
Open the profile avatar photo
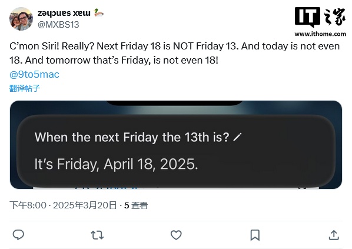pos(21,19)
